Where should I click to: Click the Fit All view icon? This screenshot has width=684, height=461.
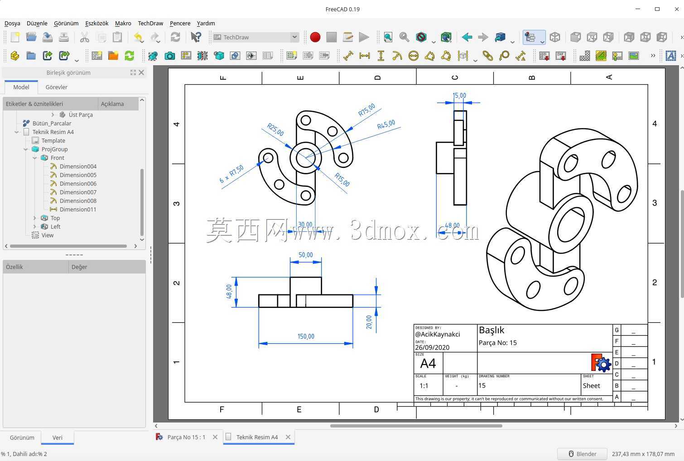pyautogui.click(x=388, y=37)
